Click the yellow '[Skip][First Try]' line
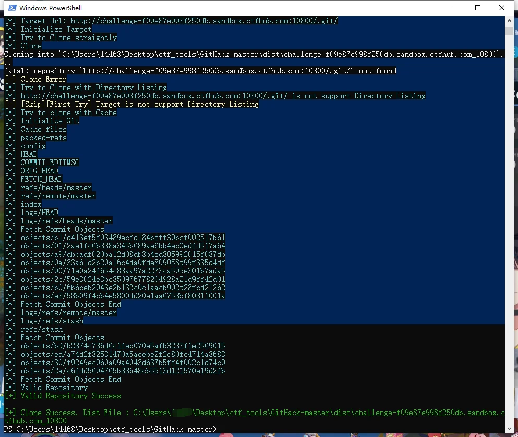This screenshot has width=518, height=437. click(x=139, y=104)
